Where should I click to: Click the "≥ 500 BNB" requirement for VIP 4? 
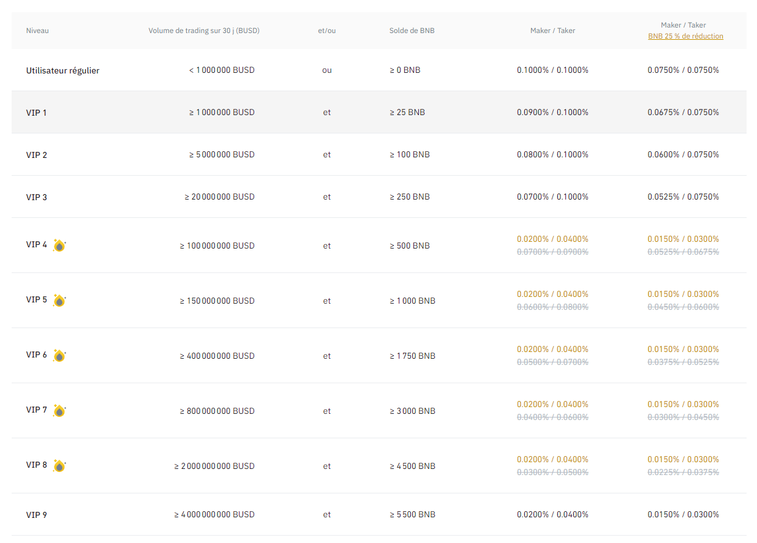pos(411,245)
